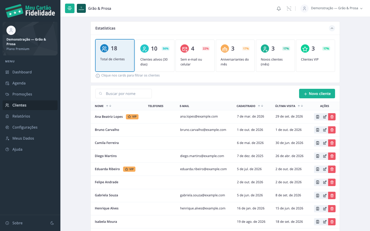Filter by Clientes ativos (30 dias) card
The height and width of the screenshot is (231, 370).
click(x=155, y=56)
